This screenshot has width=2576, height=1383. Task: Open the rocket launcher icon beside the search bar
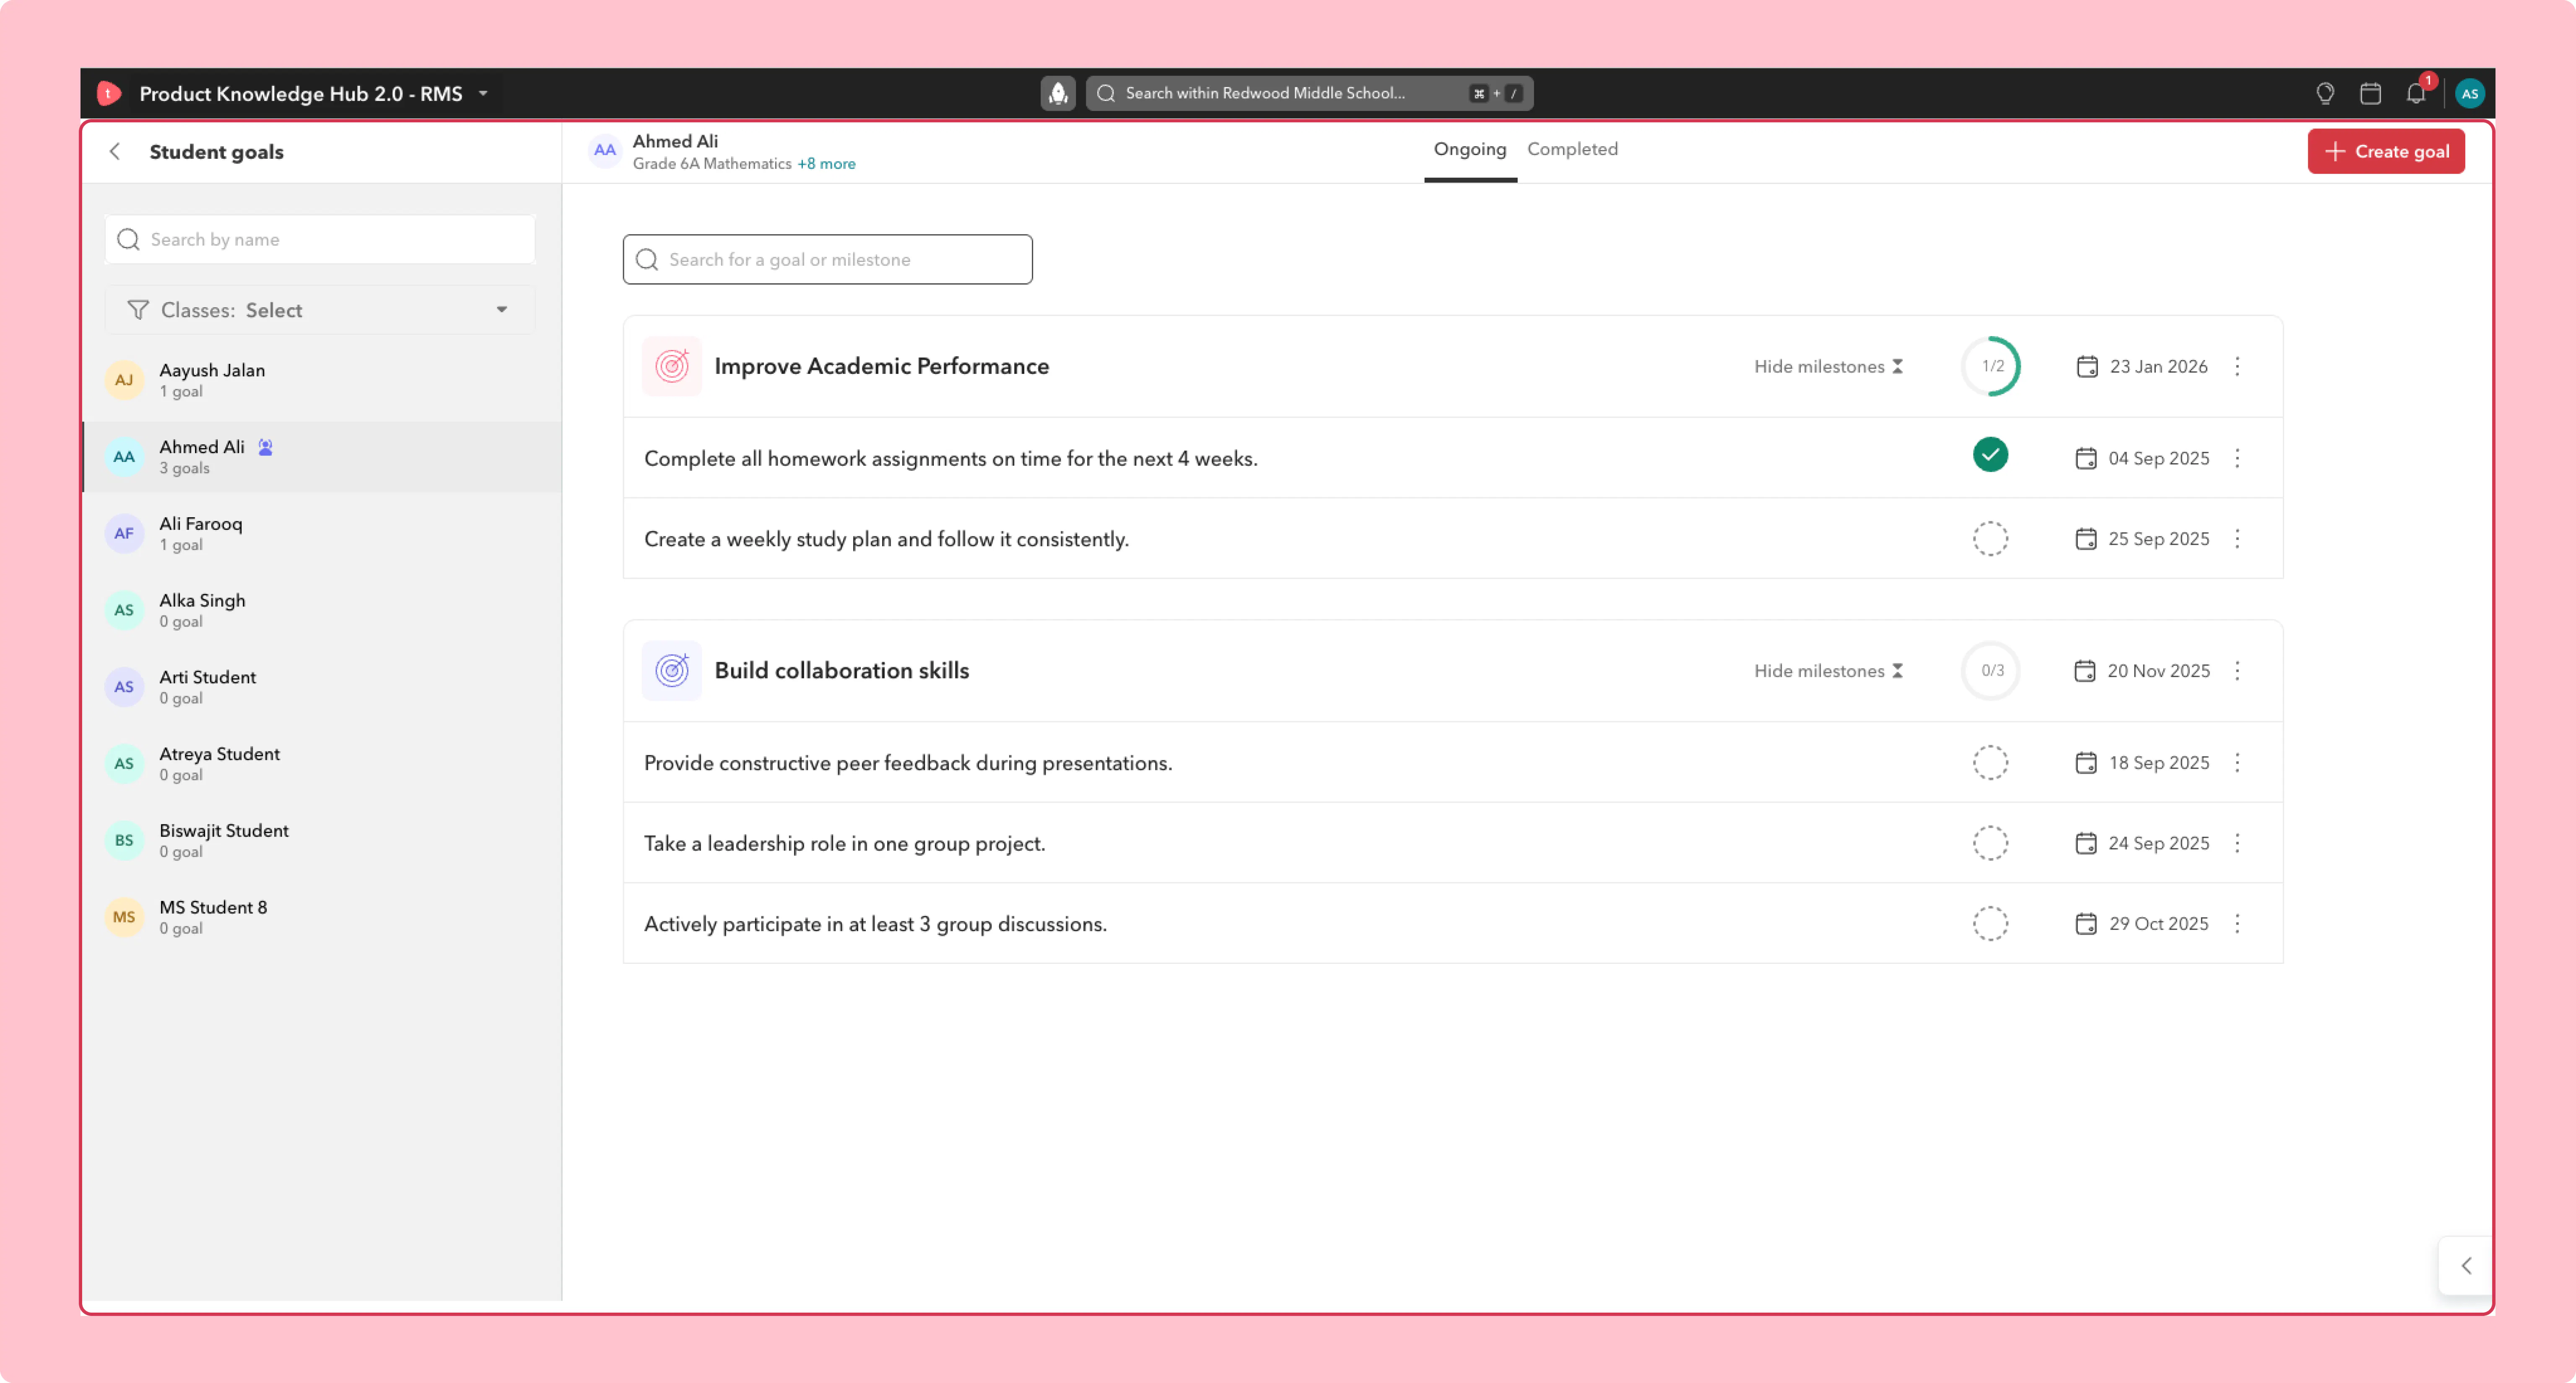point(1058,93)
